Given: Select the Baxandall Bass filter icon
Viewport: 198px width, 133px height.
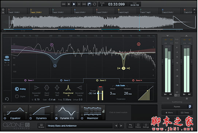Looking at the screenshot, I should coord(37,90).
